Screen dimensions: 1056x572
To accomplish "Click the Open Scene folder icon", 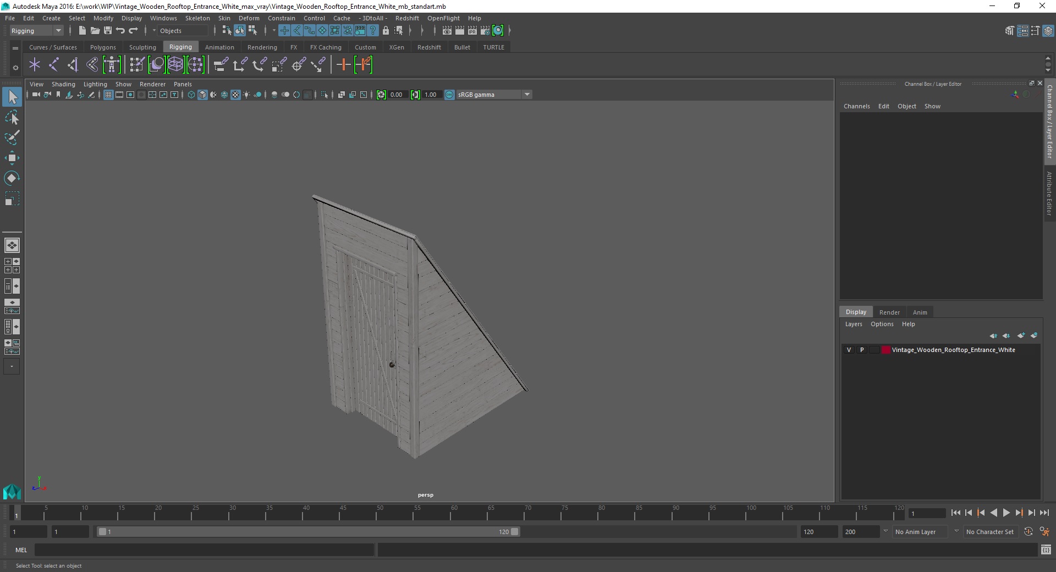I will 95,31.
